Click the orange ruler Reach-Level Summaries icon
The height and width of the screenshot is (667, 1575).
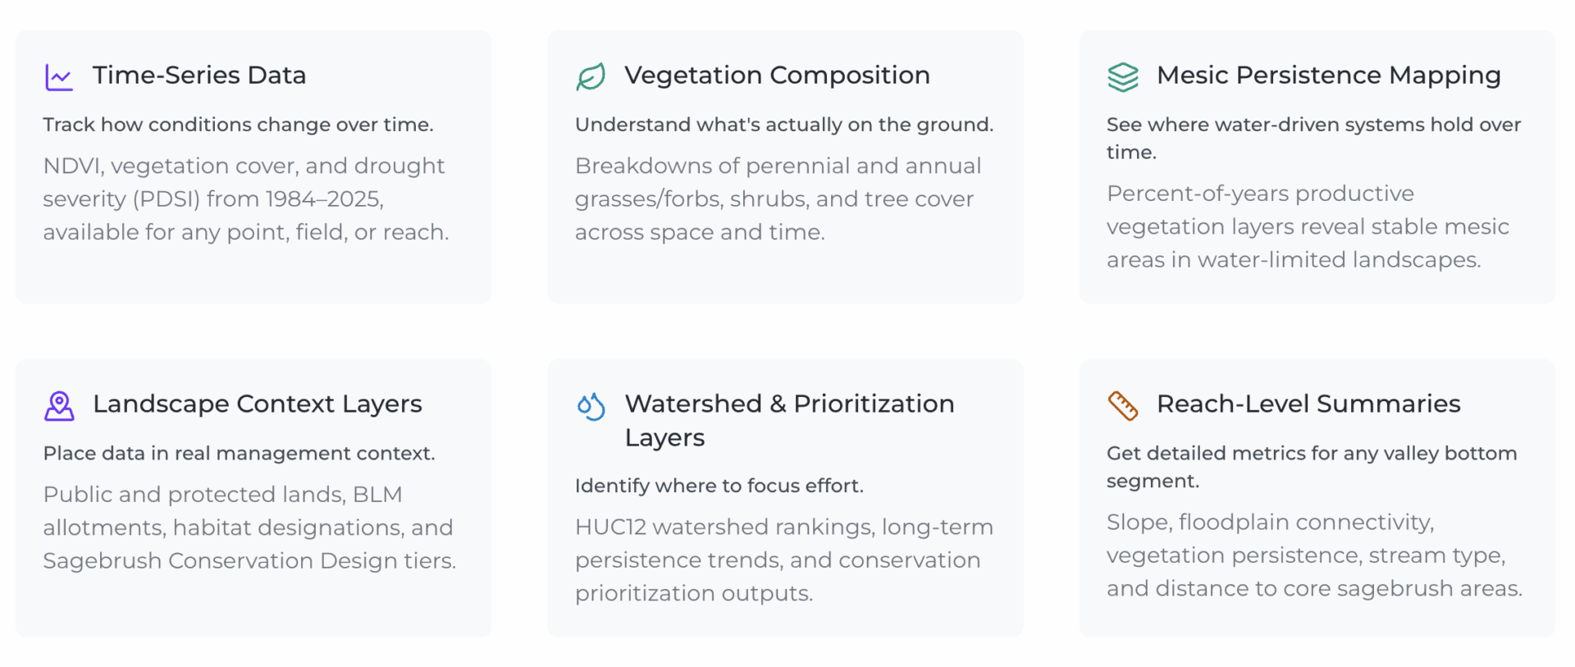coord(1123,406)
